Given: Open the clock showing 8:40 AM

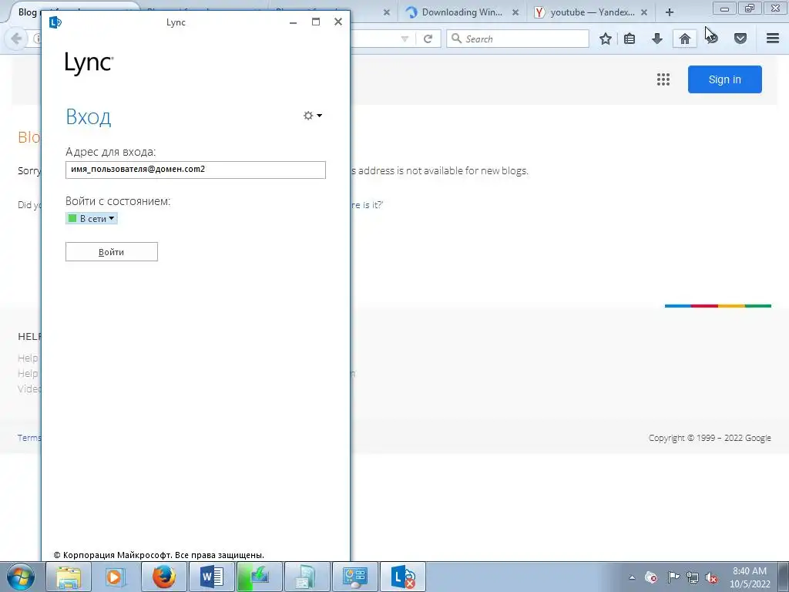Looking at the screenshot, I should (x=749, y=577).
